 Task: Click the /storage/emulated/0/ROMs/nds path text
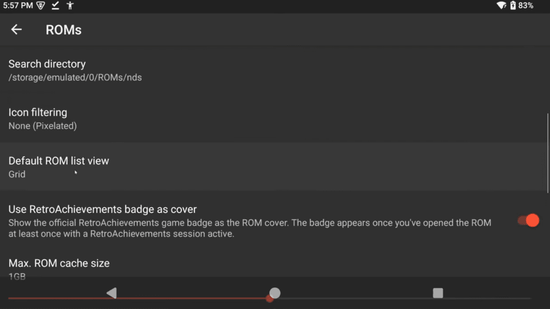(x=75, y=77)
